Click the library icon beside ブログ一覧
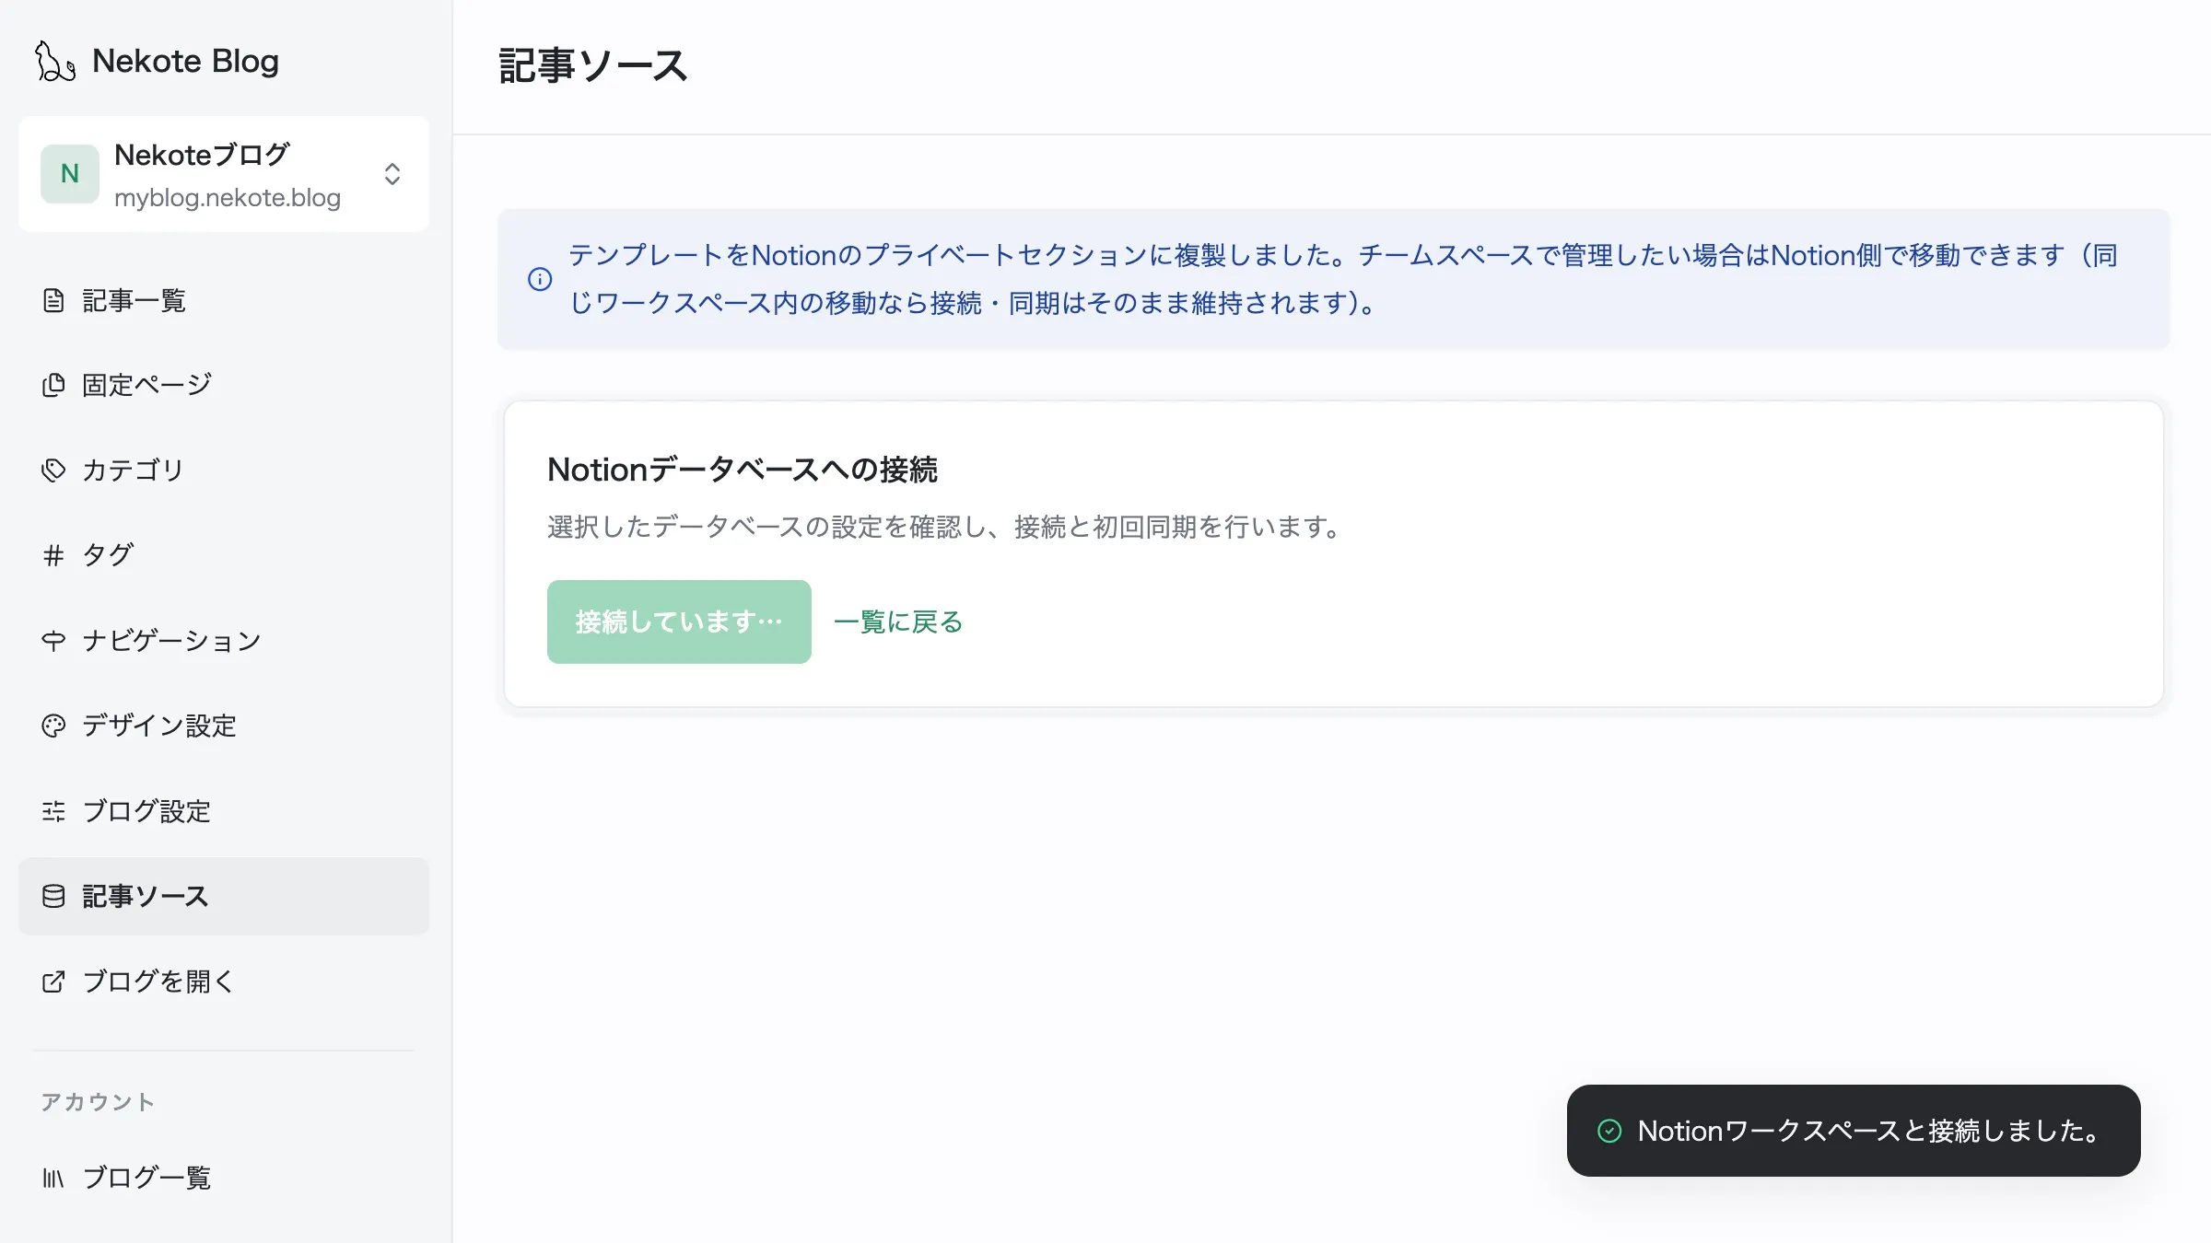 [x=53, y=1178]
